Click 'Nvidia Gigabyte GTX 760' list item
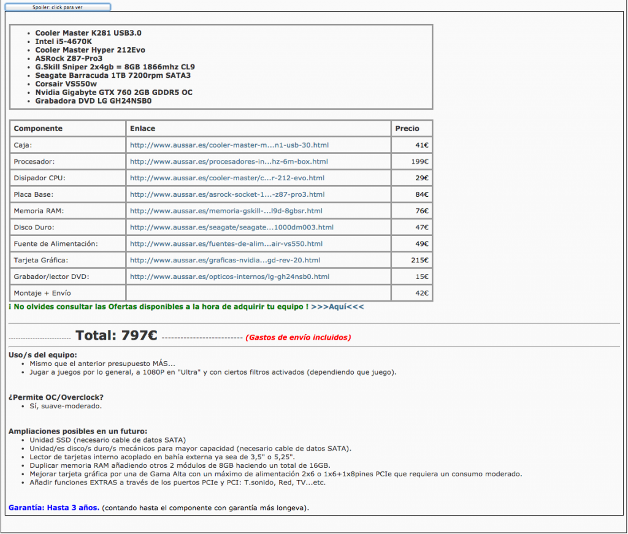Image resolution: width=628 pixels, height=534 pixels. pos(113,92)
